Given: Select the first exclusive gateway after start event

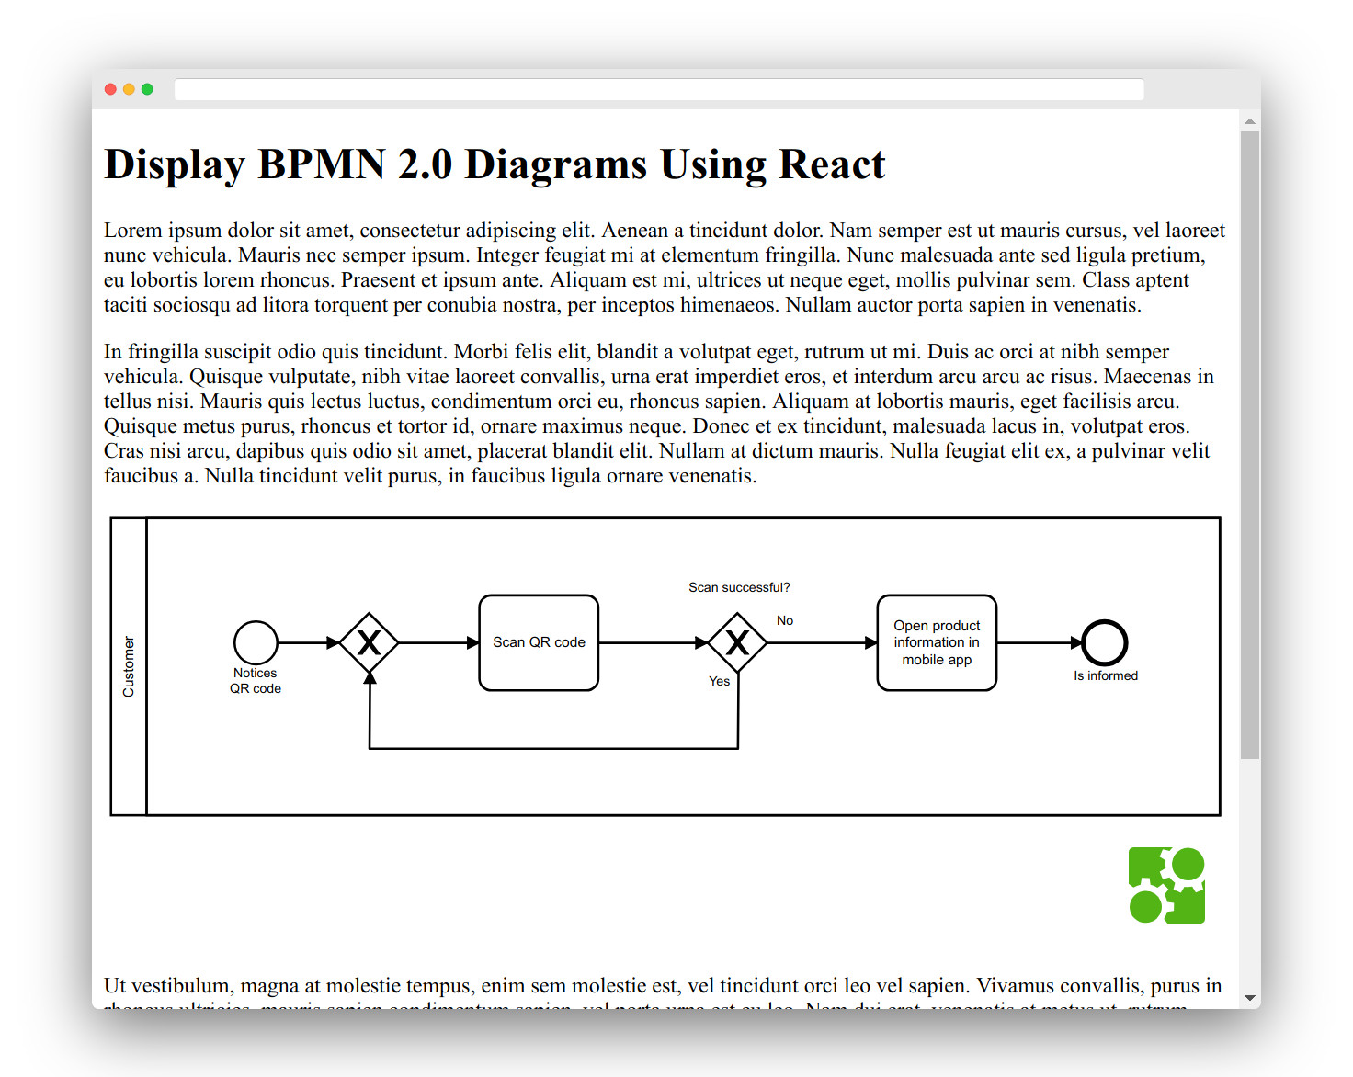Looking at the screenshot, I should (x=369, y=642).
